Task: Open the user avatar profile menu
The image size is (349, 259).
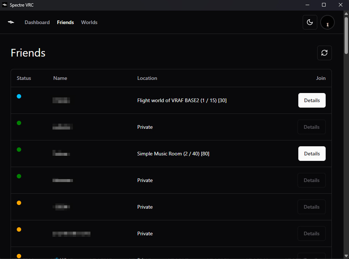Action: pyautogui.click(x=327, y=22)
